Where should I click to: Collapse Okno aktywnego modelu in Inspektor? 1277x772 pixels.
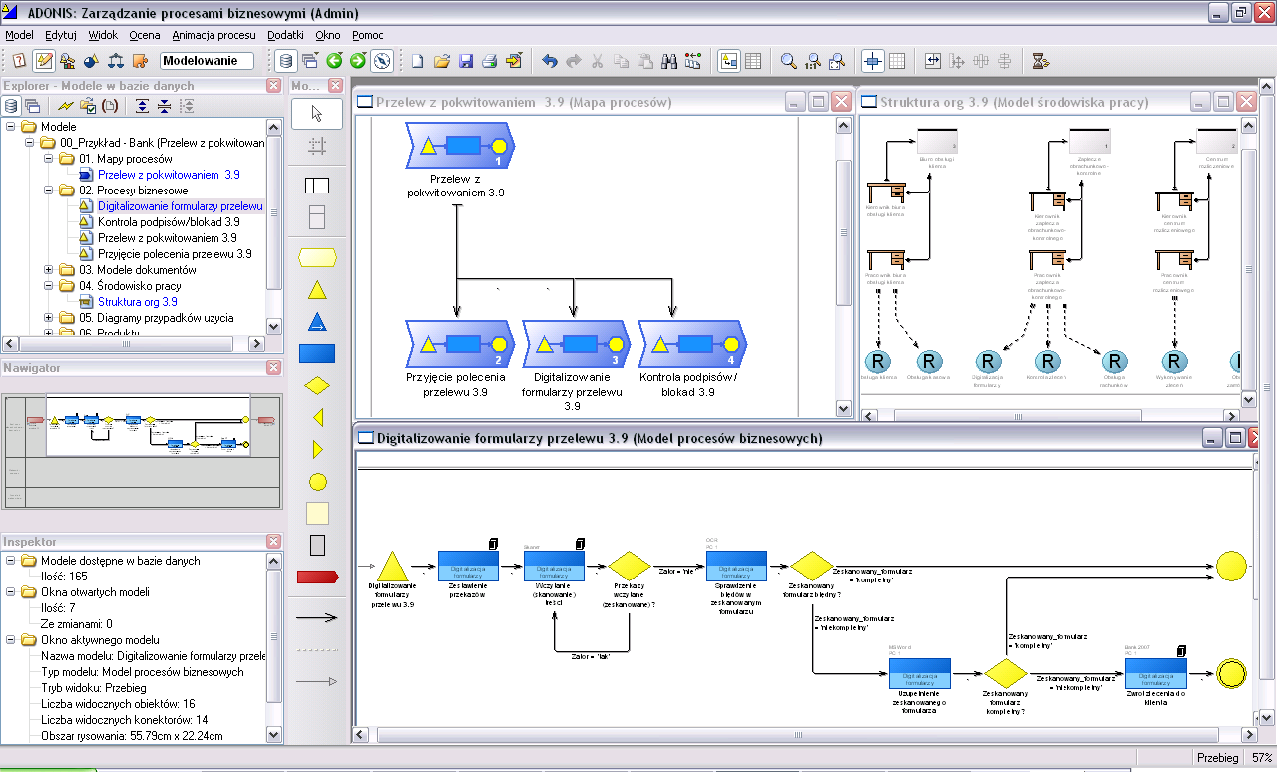(x=11, y=640)
